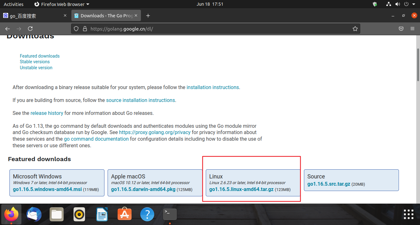Click the URL address bar field
420x225 pixels.
(x=216, y=29)
